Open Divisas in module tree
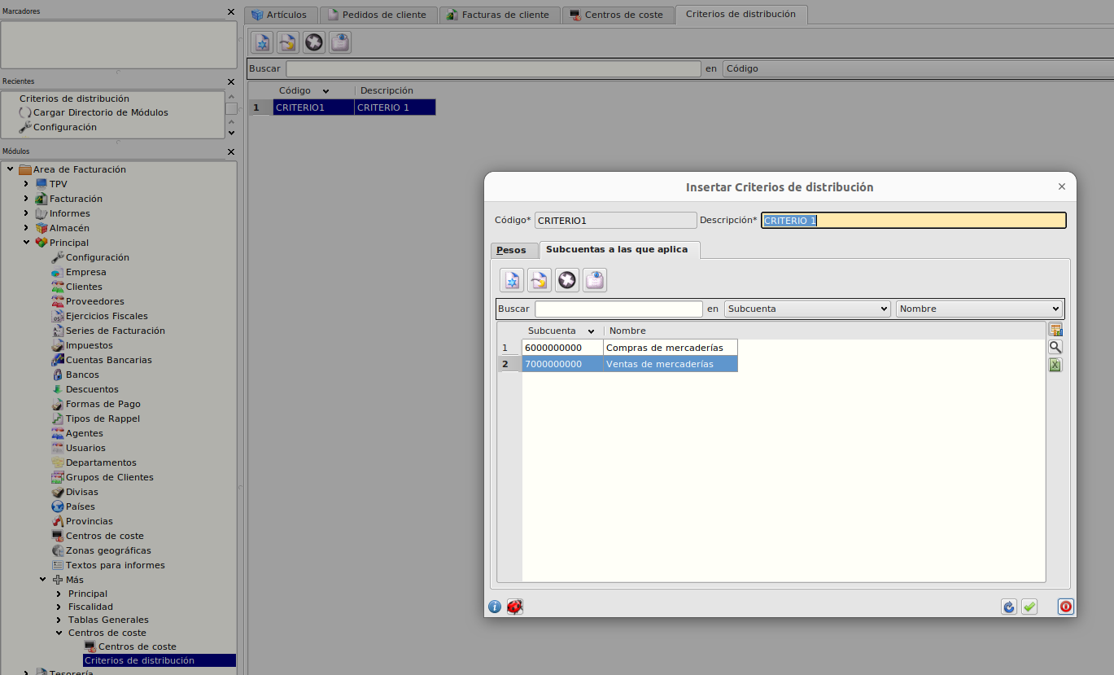The width and height of the screenshot is (1114, 675). coord(81,492)
